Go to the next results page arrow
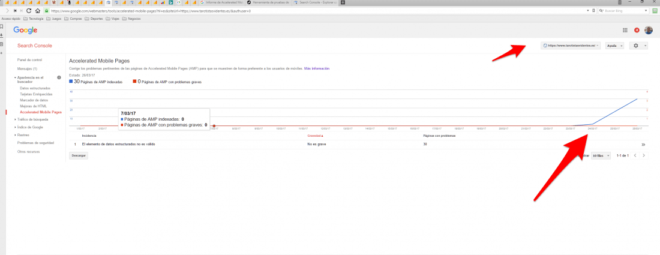This screenshot has height=255, width=660. pyautogui.click(x=644, y=155)
